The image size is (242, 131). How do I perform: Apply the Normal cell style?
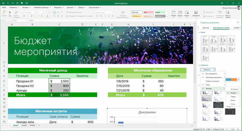click(137, 12)
